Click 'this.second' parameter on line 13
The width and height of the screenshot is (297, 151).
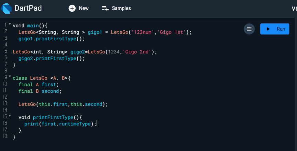[x=86, y=104]
